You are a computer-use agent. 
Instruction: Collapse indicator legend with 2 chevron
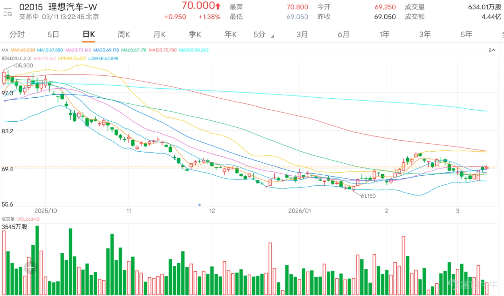tap(492, 50)
